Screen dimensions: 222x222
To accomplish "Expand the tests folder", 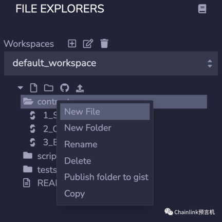I will pos(40,170).
